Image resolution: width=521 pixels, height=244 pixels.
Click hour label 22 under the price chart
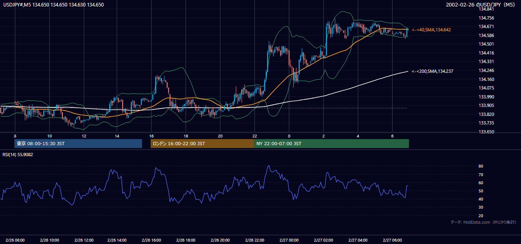tap(254, 136)
